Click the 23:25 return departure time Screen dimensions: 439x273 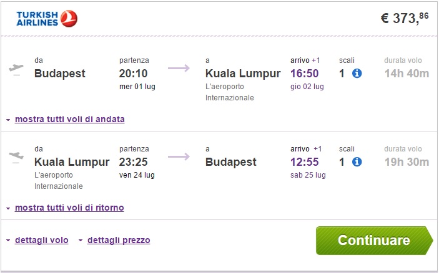pos(133,162)
